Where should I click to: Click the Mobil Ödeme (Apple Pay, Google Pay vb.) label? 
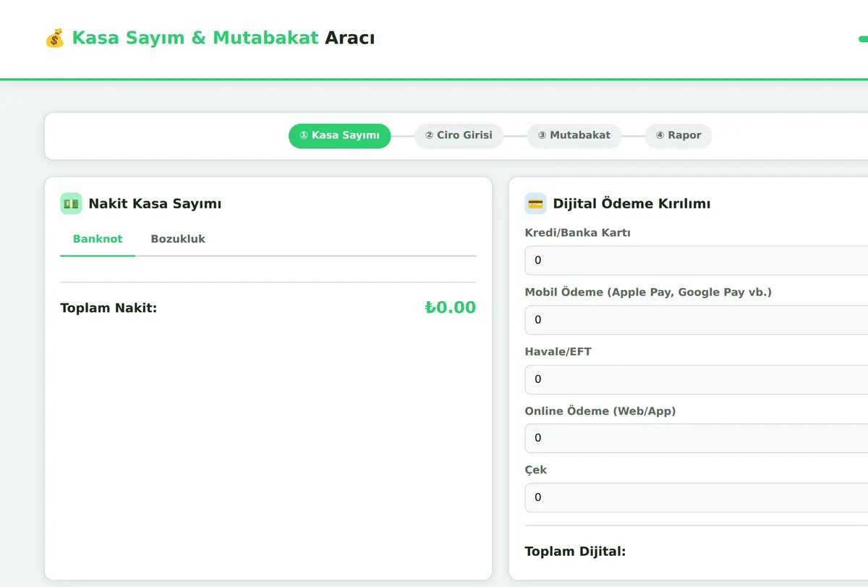point(648,292)
